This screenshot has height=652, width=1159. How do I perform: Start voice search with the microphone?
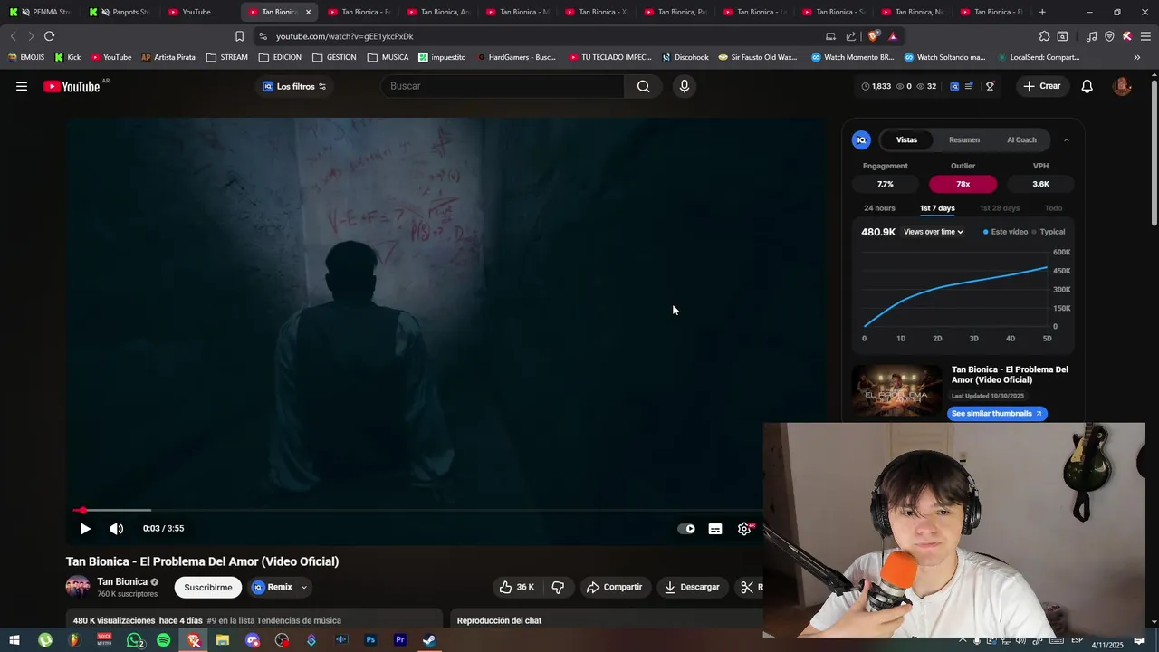pos(685,86)
